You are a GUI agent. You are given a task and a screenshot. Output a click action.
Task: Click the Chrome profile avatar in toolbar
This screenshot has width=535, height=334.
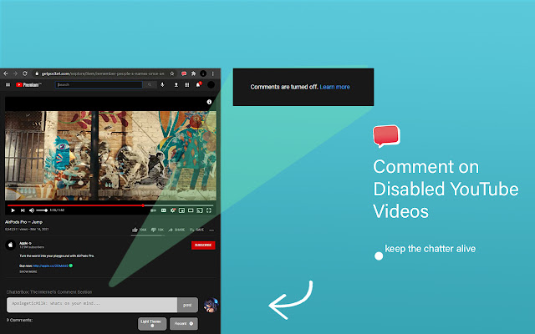tap(203, 73)
